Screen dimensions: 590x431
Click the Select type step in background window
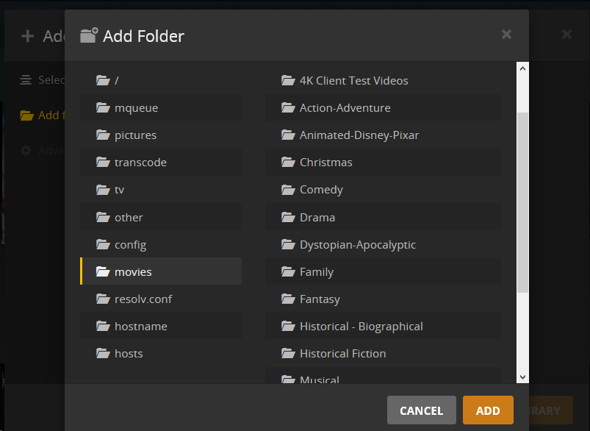coord(42,80)
